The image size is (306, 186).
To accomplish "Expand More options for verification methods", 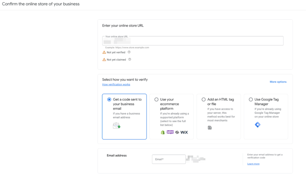I will click(278, 82).
